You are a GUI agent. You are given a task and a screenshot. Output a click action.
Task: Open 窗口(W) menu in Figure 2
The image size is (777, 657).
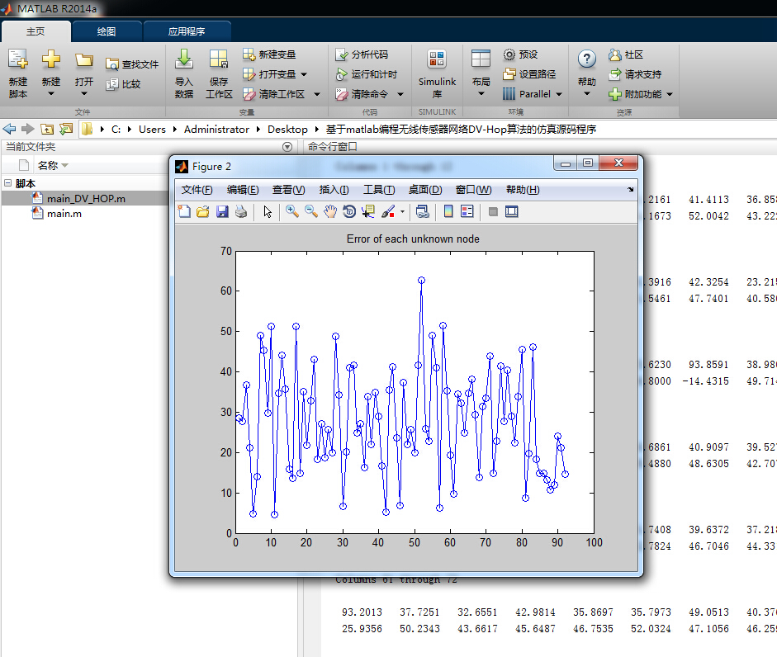click(x=474, y=190)
